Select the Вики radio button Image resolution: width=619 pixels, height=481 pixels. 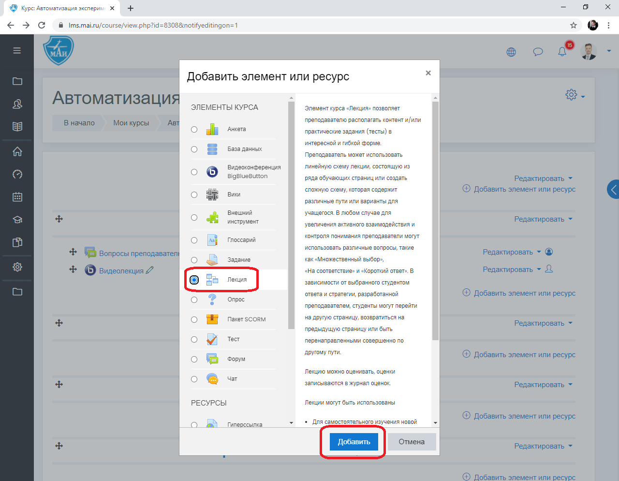click(x=194, y=195)
